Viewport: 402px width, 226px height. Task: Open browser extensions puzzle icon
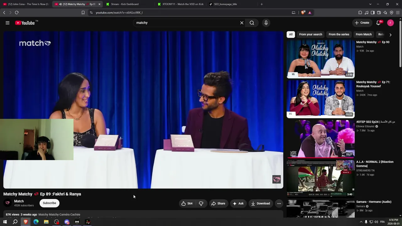click(360, 13)
